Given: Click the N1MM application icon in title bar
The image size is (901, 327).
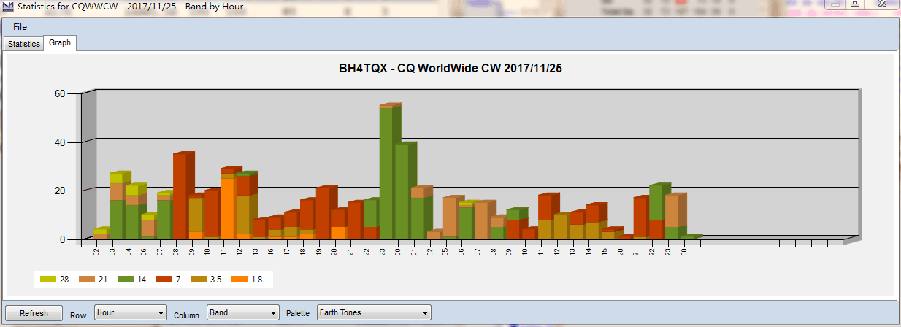Looking at the screenshot, I should (x=8, y=7).
